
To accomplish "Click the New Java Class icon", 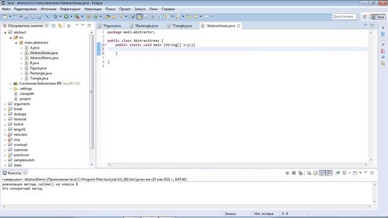I will click(x=96, y=16).
